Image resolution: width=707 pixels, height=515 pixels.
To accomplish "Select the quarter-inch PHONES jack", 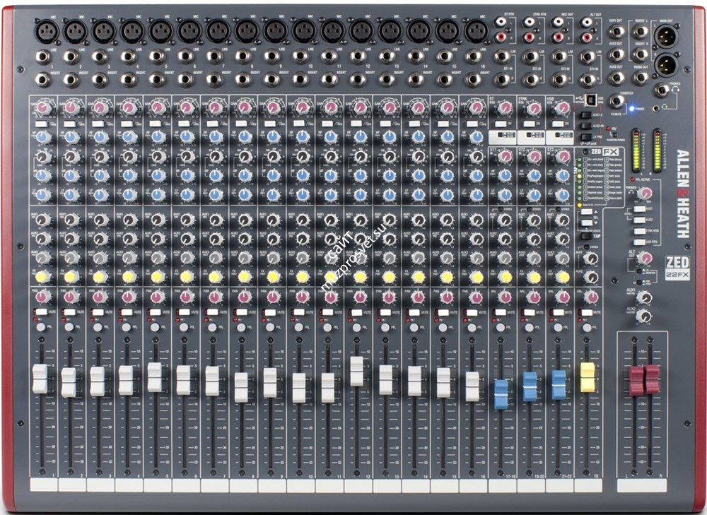I will [661, 90].
